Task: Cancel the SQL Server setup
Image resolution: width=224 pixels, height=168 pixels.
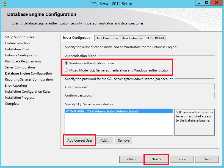Action: tap(181, 159)
